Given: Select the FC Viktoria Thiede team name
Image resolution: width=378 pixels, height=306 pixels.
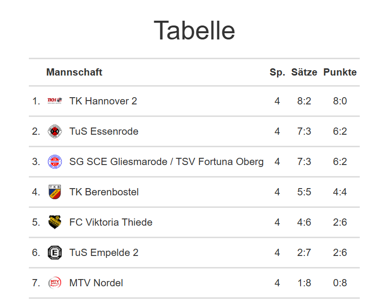Looking at the screenshot, I should (111, 222).
